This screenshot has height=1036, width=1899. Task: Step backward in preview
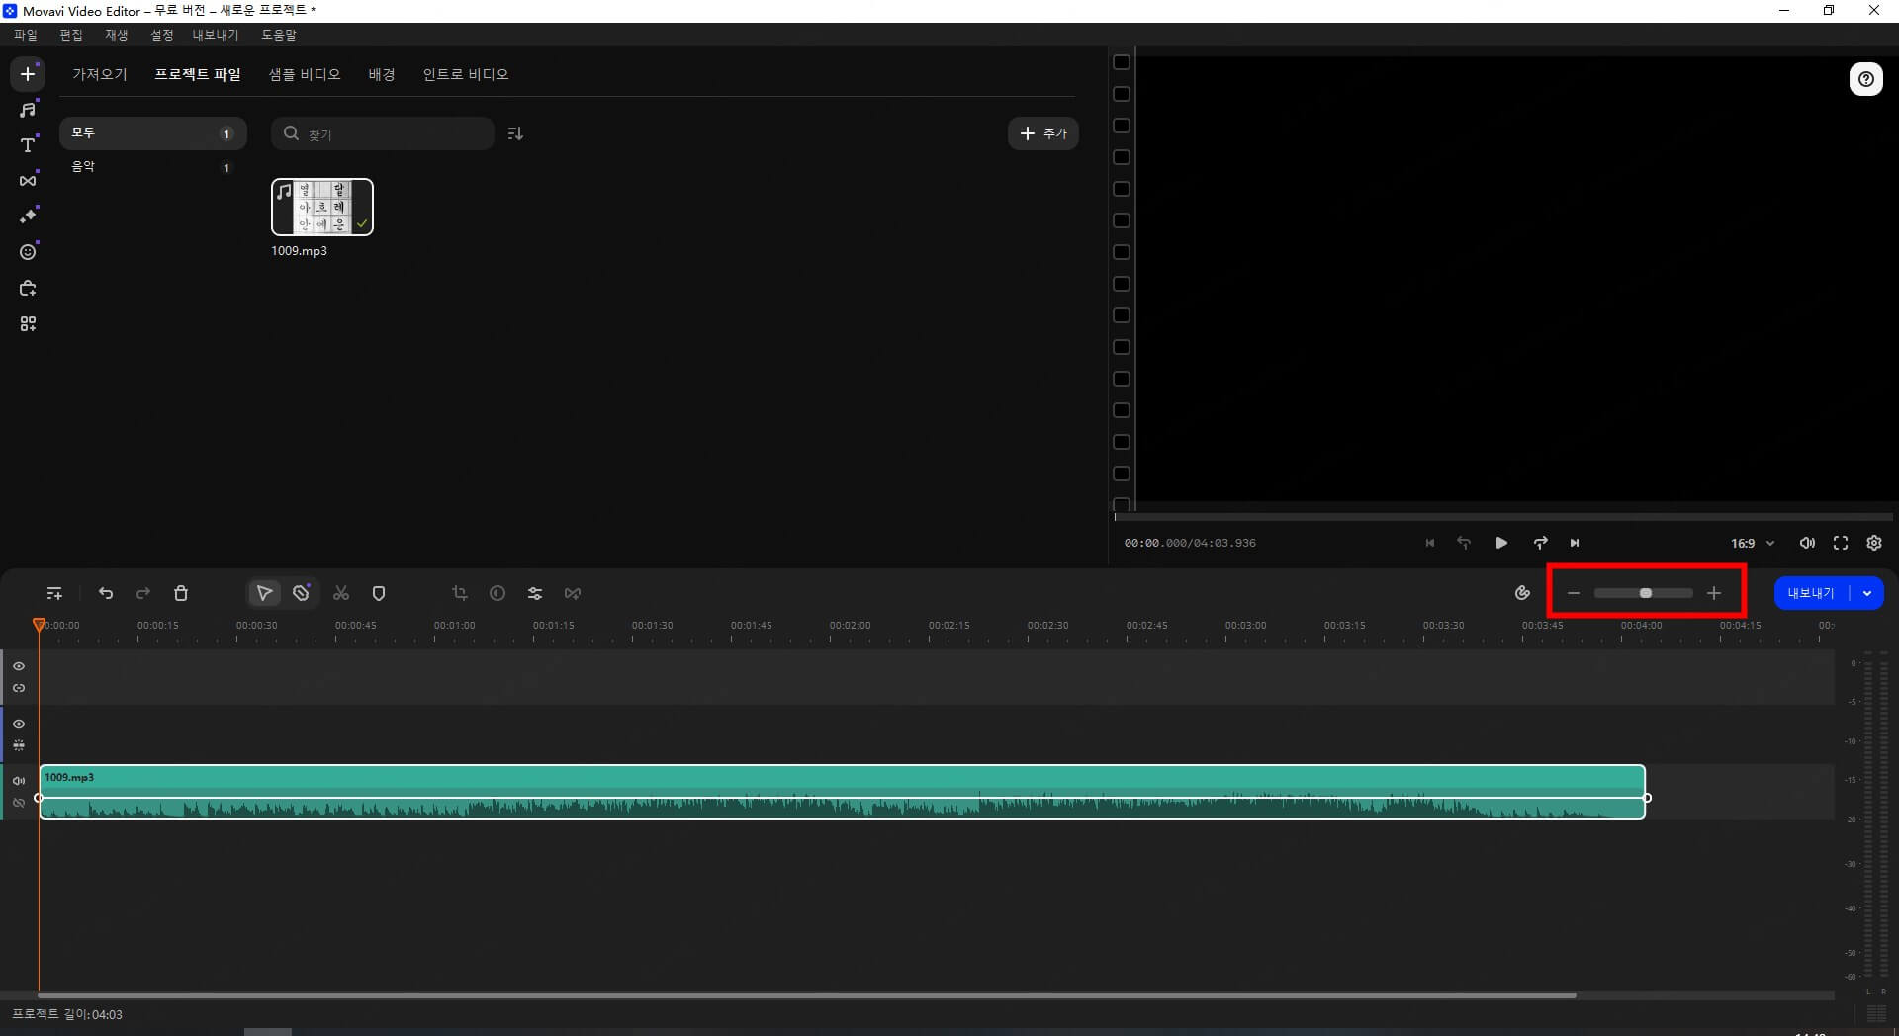point(1464,543)
